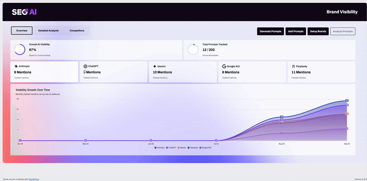Select the Apr 25 data point marker
Image resolution: width=367 pixels, height=181 pixels.
(x=20, y=140)
